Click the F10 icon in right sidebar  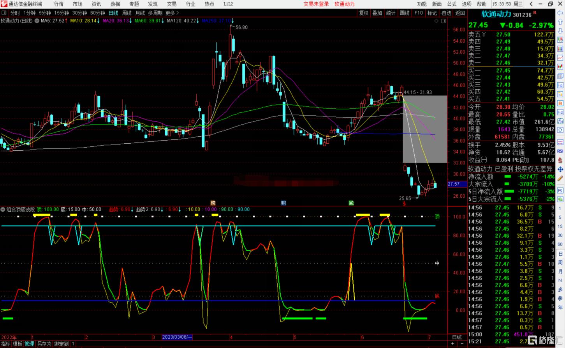coord(560,85)
